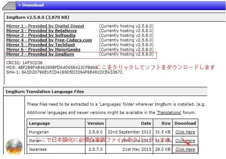Click hosting status text beside Mirror 7
This screenshot has height=159, width=226.
(x=126, y=54)
